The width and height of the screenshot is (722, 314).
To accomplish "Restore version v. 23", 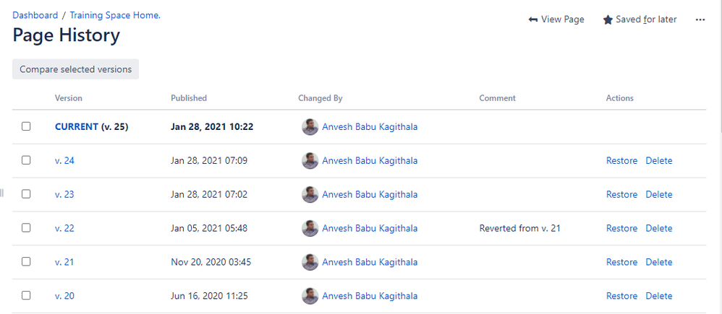I will [x=621, y=194].
